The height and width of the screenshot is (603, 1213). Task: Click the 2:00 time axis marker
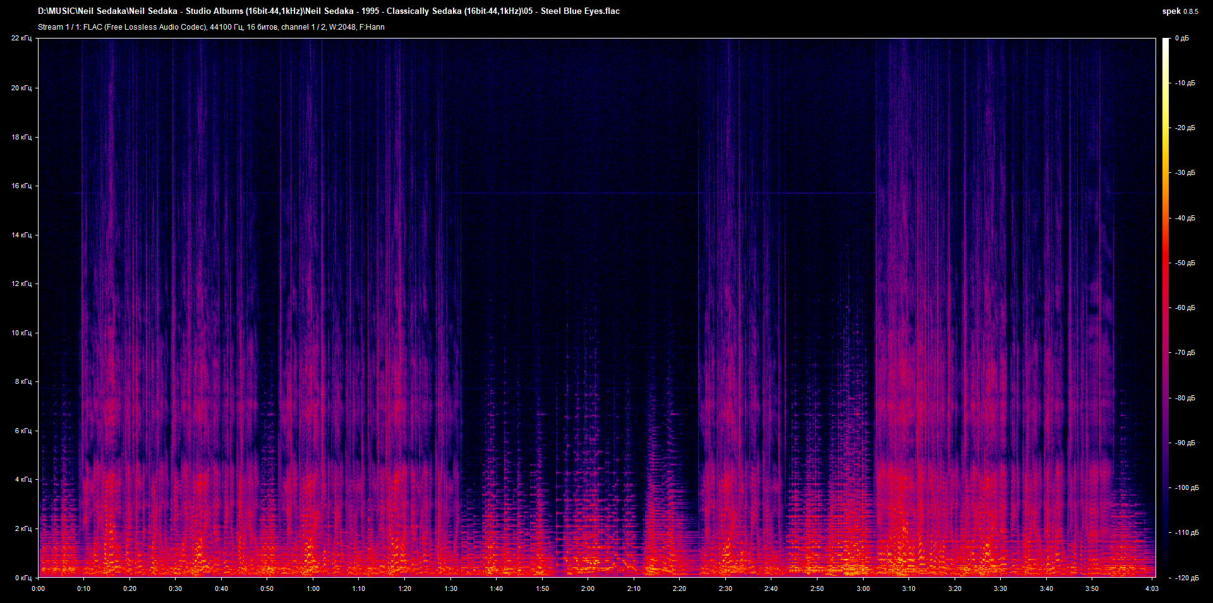[x=588, y=588]
